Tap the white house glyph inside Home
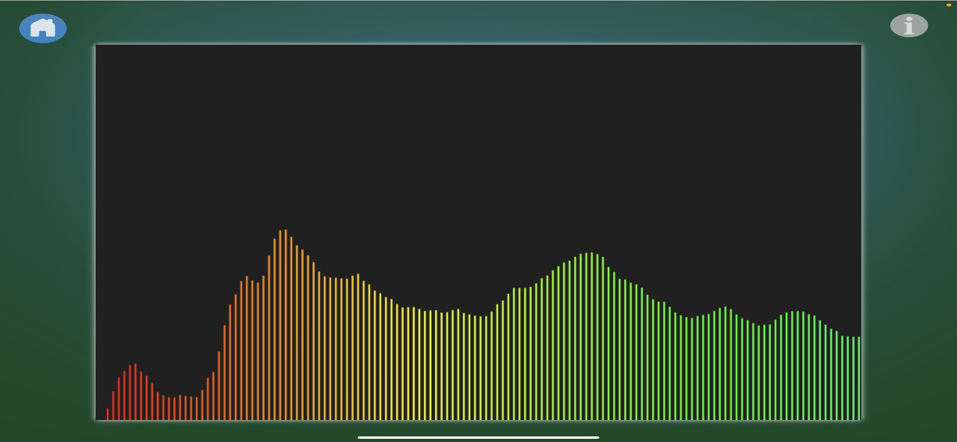 (x=43, y=28)
